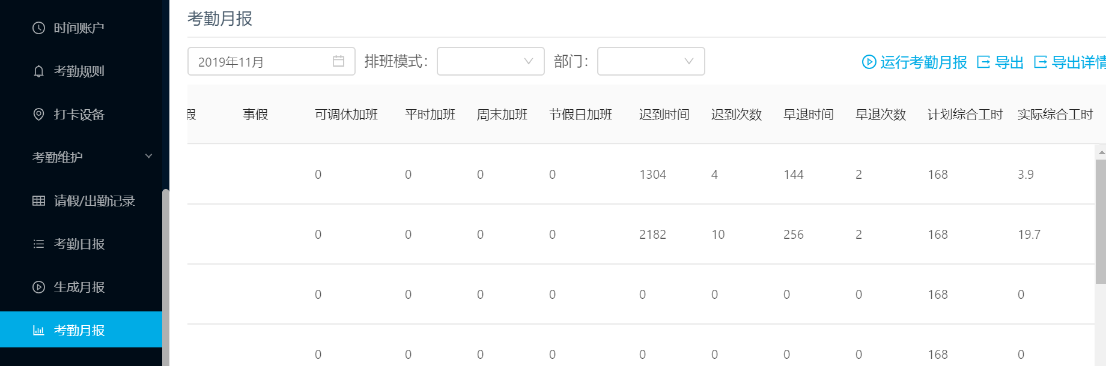The image size is (1106, 366).
Task: Click the 2019年11月 date input field
Action: (x=272, y=61)
